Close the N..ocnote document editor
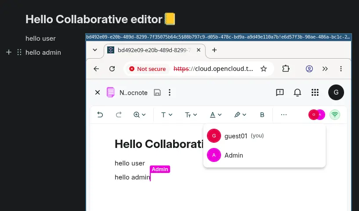This screenshot has height=211, width=359. [98, 92]
